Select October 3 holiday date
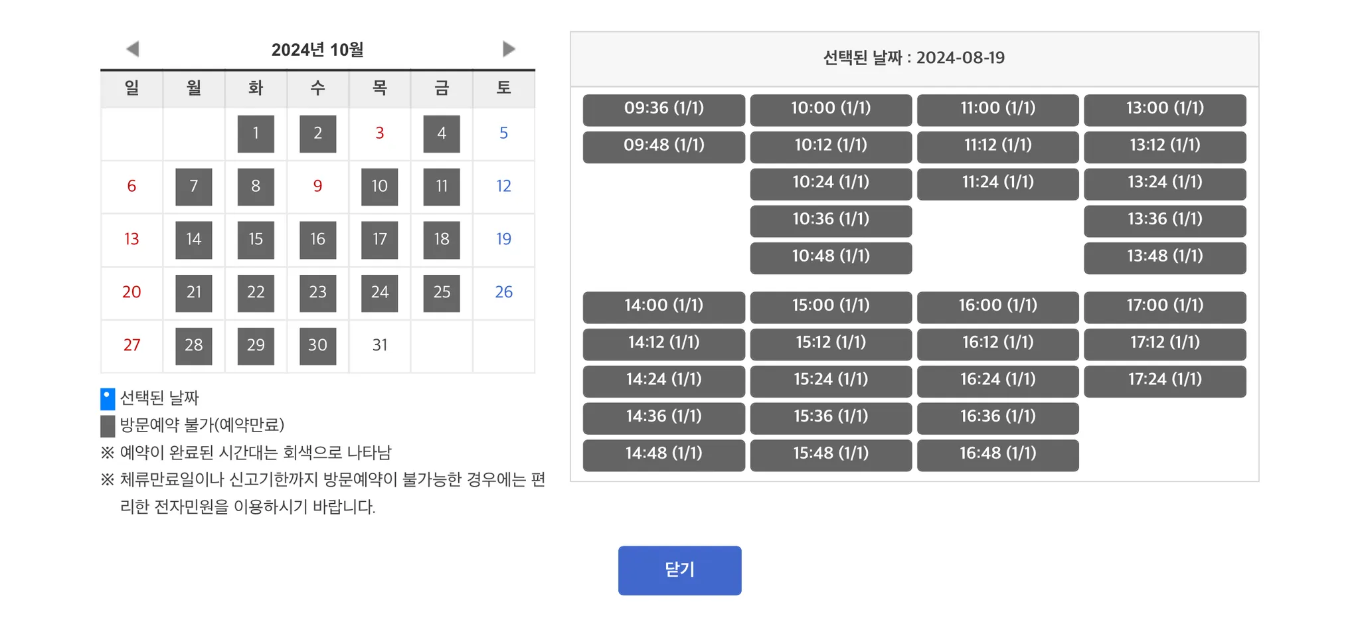The width and height of the screenshot is (1360, 628). click(x=380, y=133)
